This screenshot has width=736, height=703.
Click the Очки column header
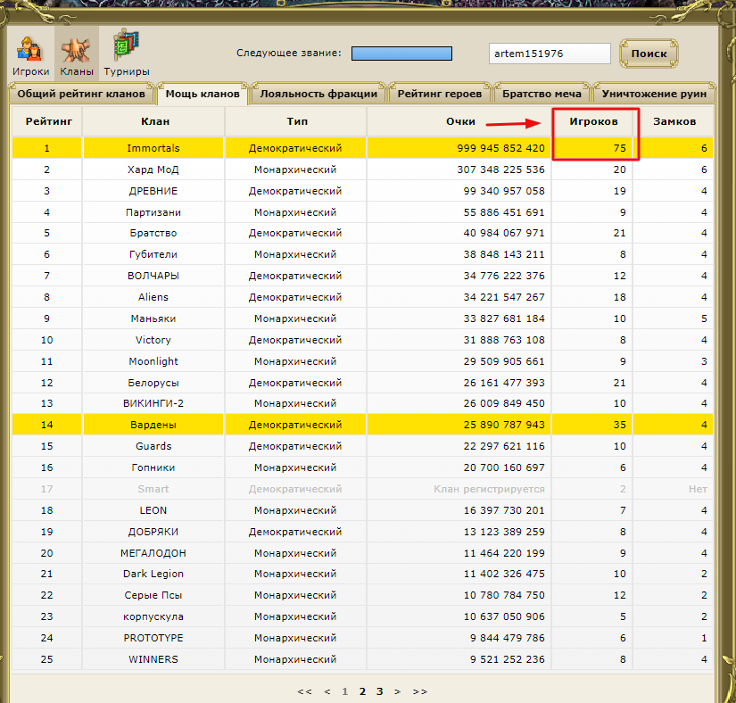460,121
